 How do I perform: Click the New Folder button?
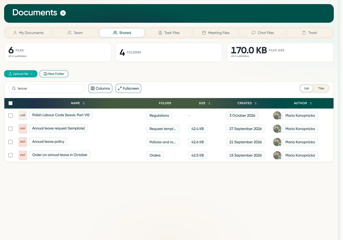tap(54, 74)
